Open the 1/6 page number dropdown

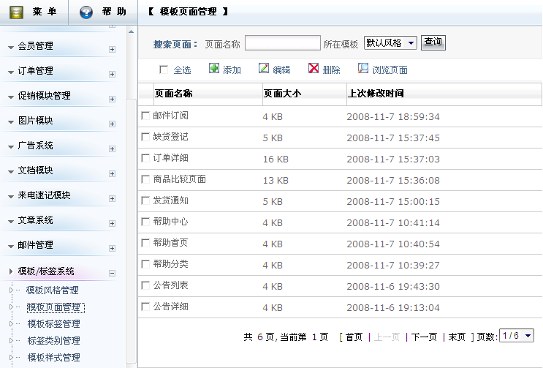517,335
